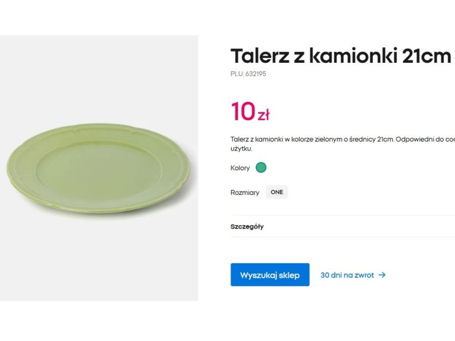The width and height of the screenshot is (455, 341).
Task: Click the pink price number 10
Action: tap(243, 112)
